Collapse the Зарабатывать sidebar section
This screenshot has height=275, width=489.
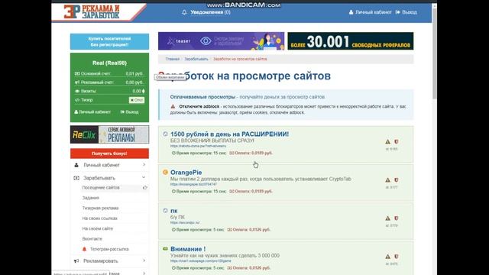109,178
